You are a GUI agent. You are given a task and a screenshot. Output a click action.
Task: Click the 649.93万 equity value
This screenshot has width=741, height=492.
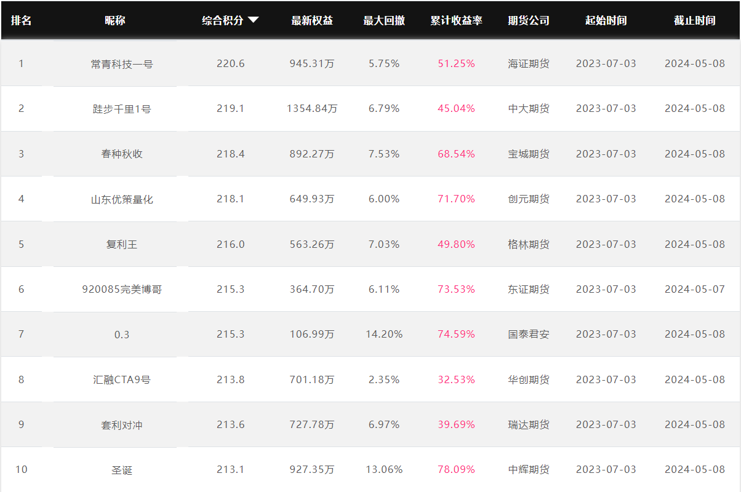(x=312, y=199)
